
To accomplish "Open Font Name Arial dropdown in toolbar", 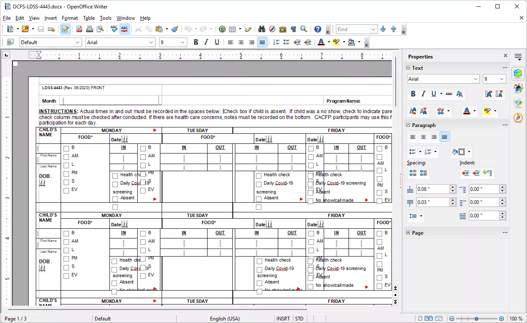I will (152, 42).
